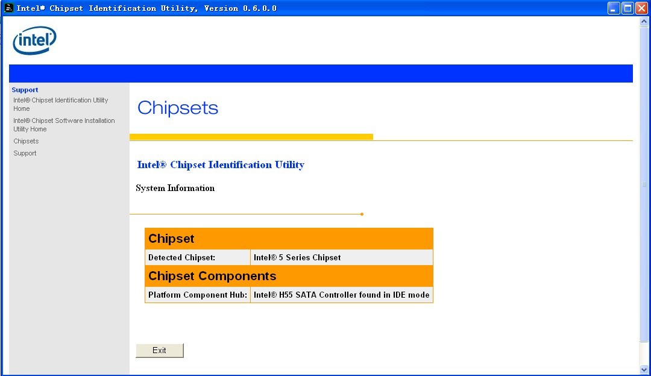651x376 pixels.
Task: Select the Support link below Chipsets
Action: [25, 153]
